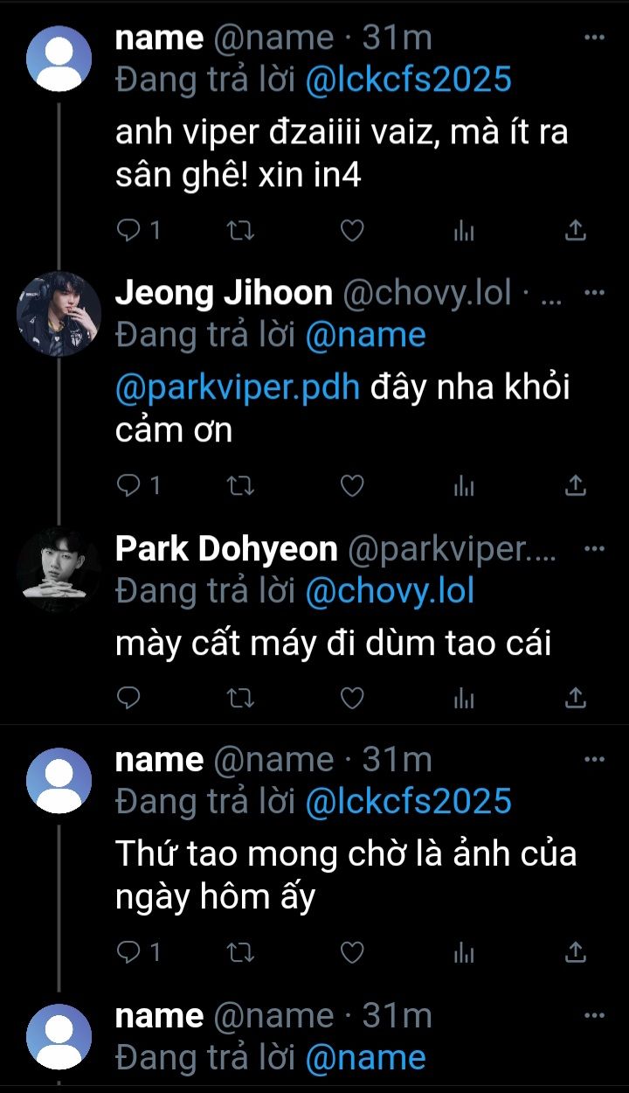Viewport: 629px width, 1093px height.
Task: Reply to the "anh viper" tweet
Action: [x=129, y=231]
